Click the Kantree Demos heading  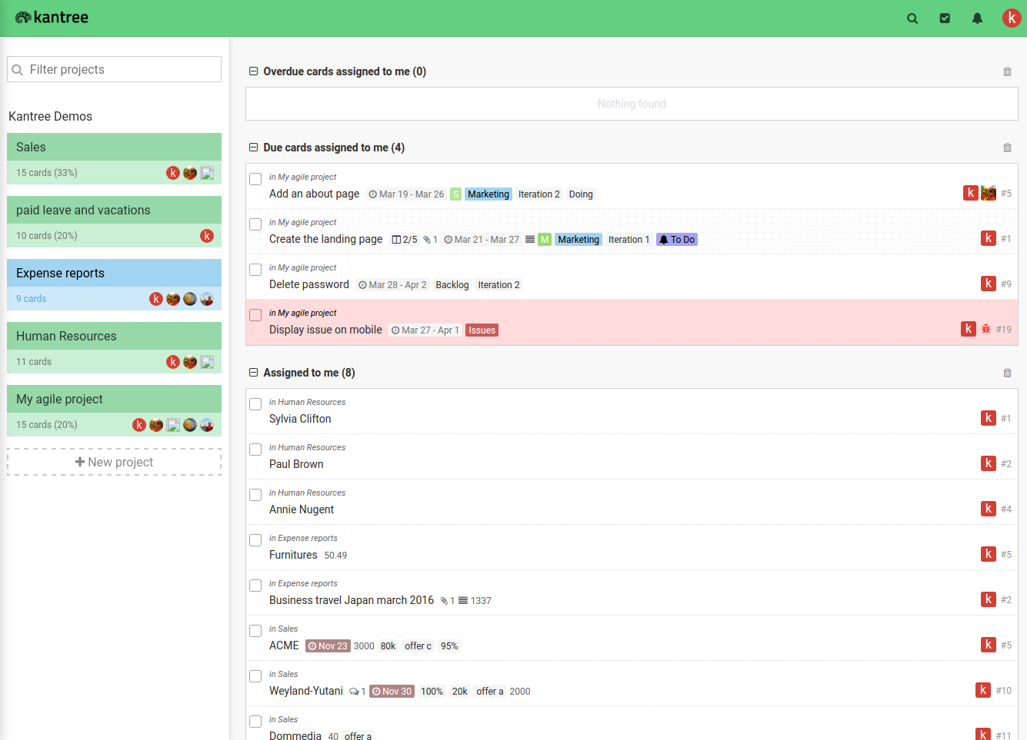point(50,116)
